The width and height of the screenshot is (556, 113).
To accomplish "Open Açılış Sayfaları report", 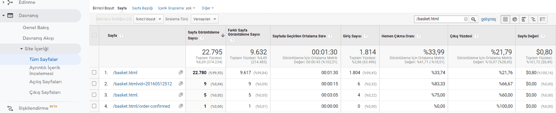I will tap(45, 82).
